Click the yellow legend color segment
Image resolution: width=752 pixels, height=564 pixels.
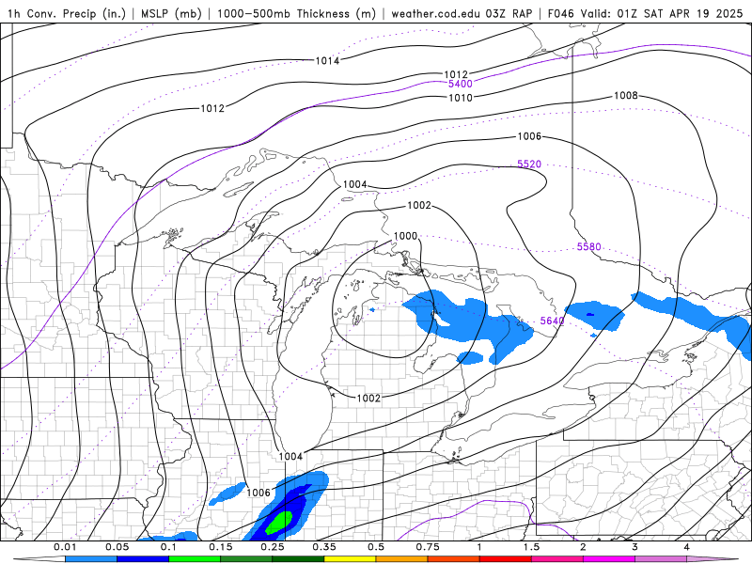point(350,559)
